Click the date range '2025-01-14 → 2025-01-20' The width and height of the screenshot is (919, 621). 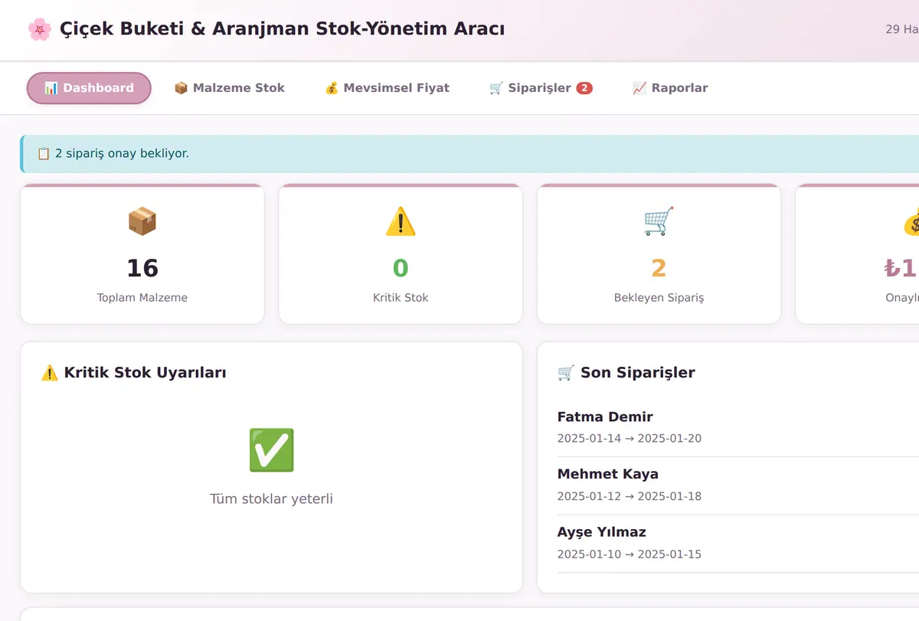(630, 439)
